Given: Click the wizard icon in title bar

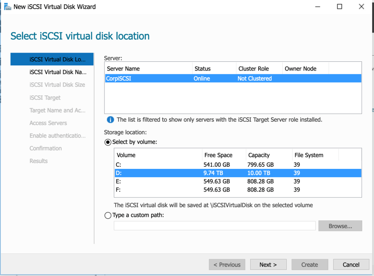Looking at the screenshot, I should point(7,7).
